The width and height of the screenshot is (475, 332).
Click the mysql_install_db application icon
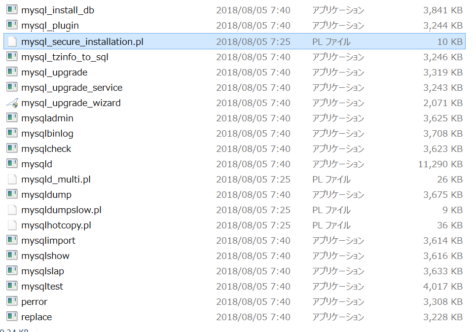coord(12,9)
